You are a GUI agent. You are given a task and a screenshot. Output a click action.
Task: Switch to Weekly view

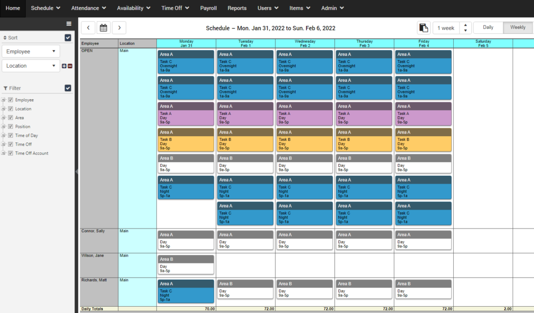click(x=518, y=28)
